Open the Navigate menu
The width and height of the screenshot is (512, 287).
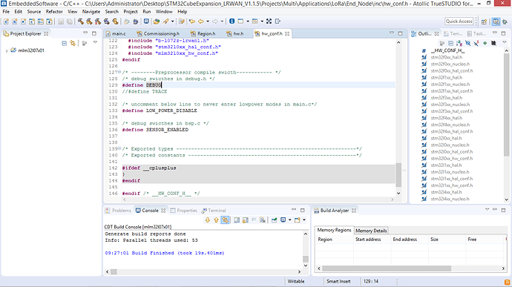click(x=91, y=11)
